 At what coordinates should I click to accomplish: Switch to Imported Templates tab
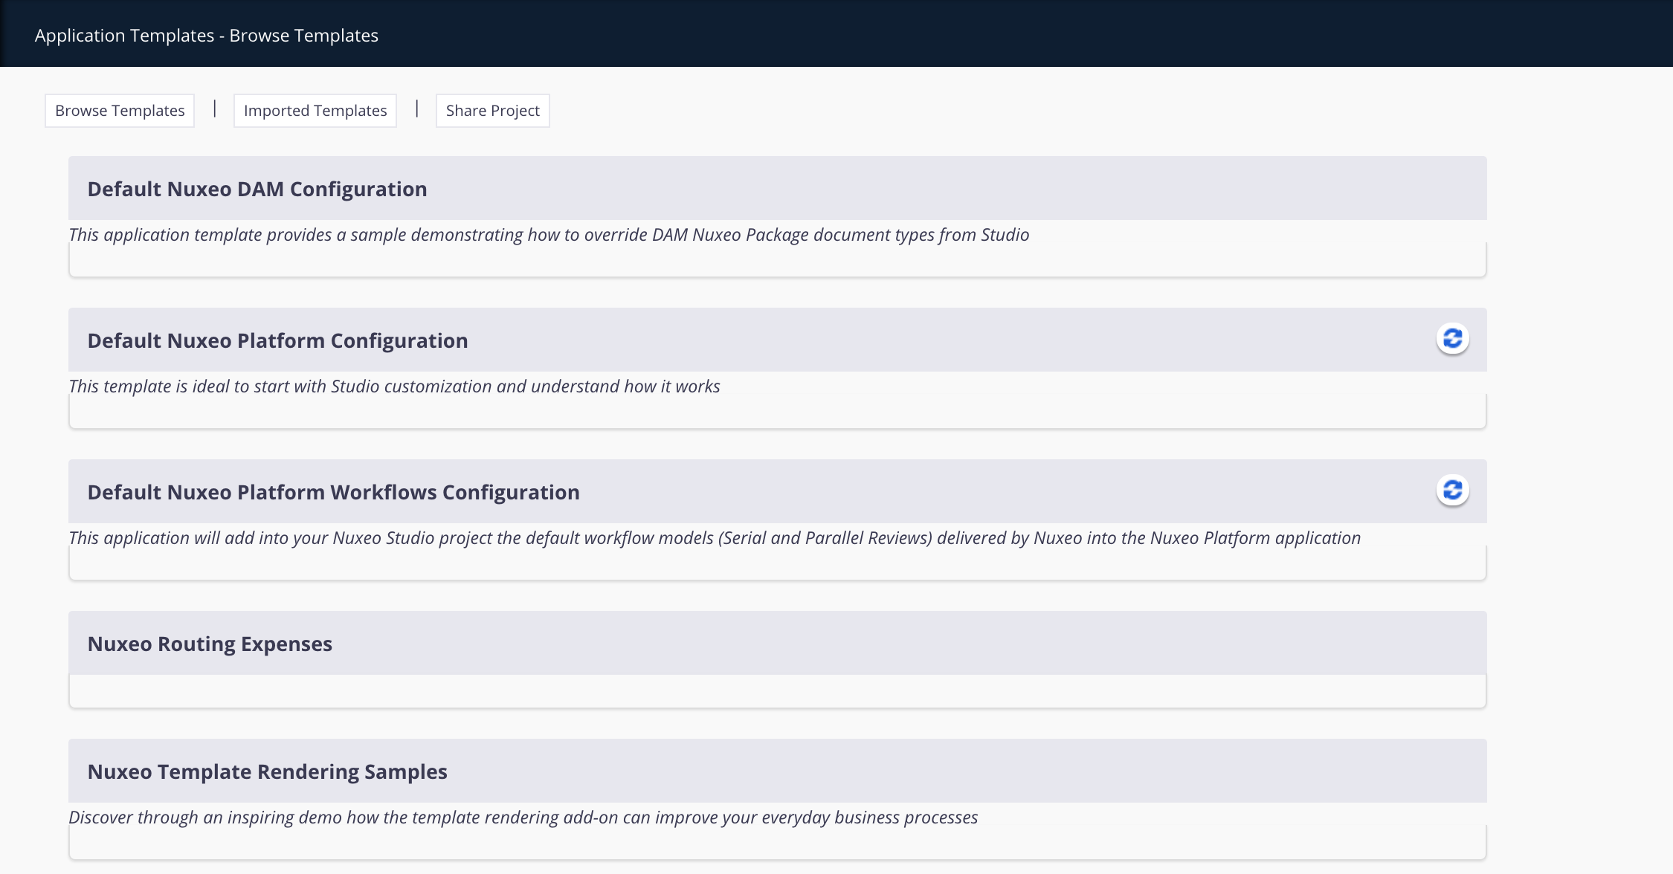pos(315,111)
